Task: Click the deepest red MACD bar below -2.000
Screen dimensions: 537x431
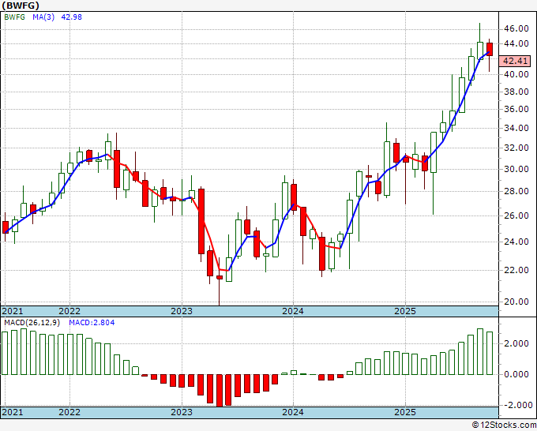Action: click(220, 391)
